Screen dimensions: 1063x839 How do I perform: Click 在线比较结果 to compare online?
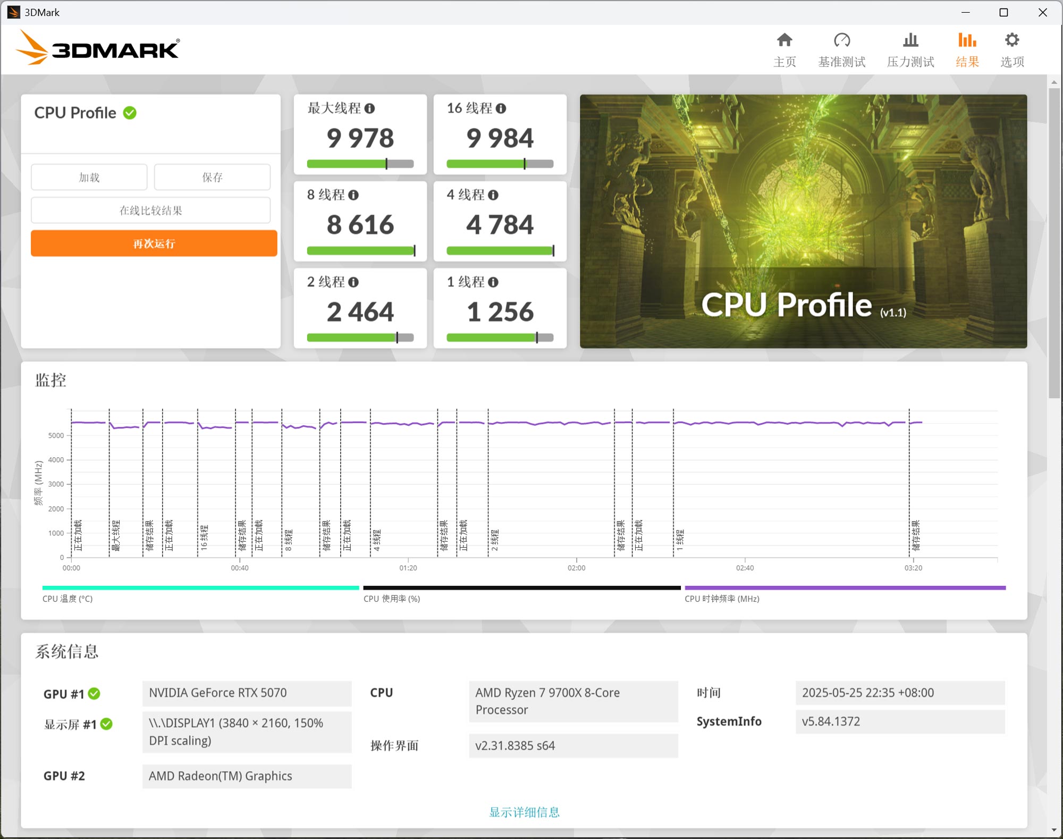(150, 211)
